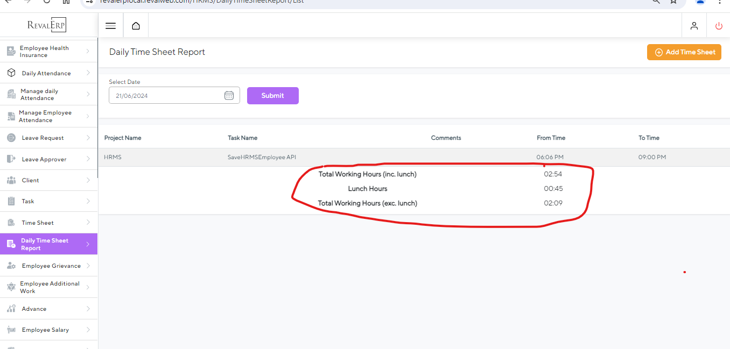
Task: Select Manage Employee Attendance menu item
Action: [x=45, y=116]
